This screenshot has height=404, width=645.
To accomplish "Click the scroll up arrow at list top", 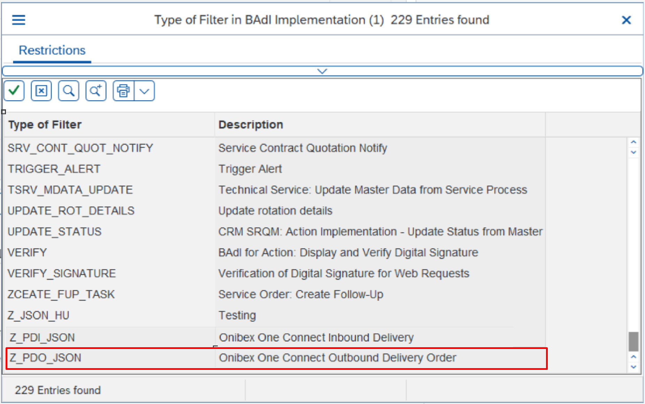I will 634,142.
